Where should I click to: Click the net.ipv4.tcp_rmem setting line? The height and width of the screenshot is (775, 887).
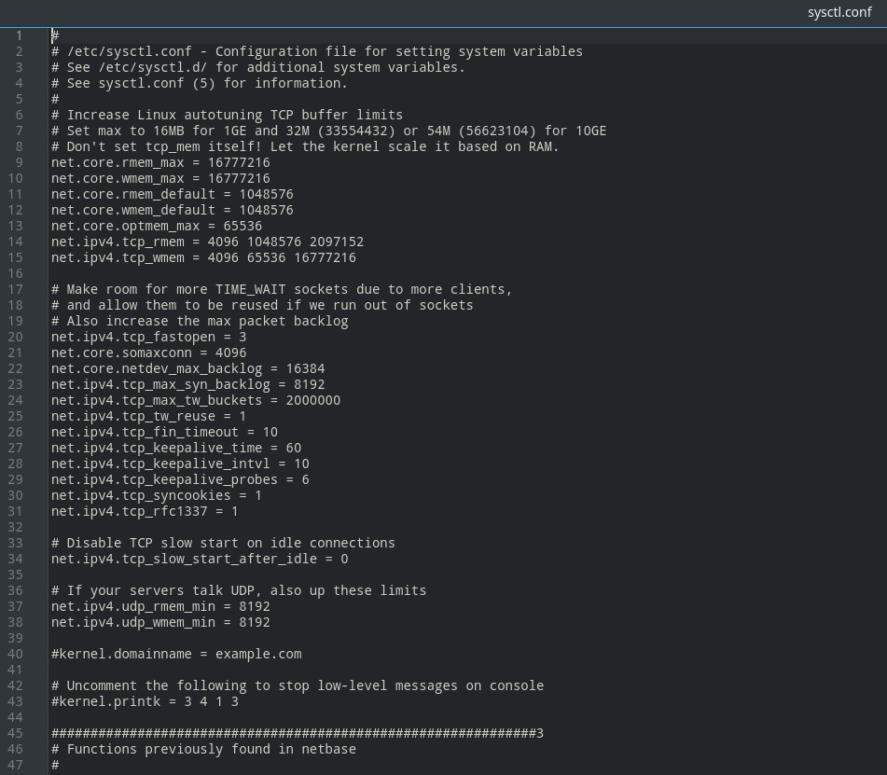pyautogui.click(x=207, y=242)
